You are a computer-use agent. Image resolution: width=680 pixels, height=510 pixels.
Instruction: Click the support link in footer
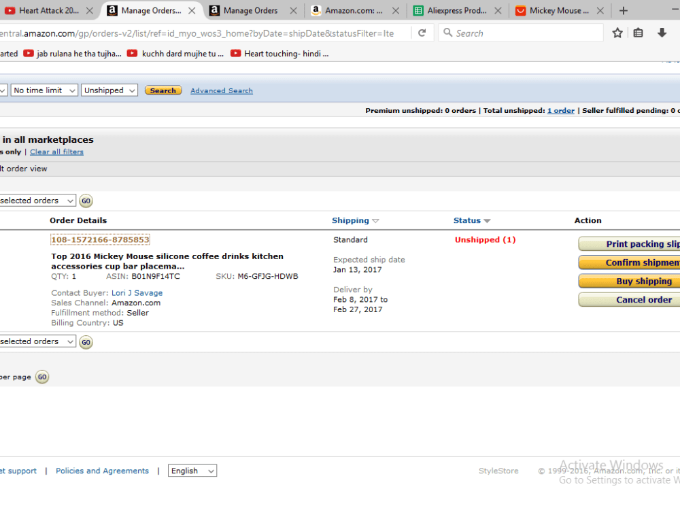pos(18,471)
